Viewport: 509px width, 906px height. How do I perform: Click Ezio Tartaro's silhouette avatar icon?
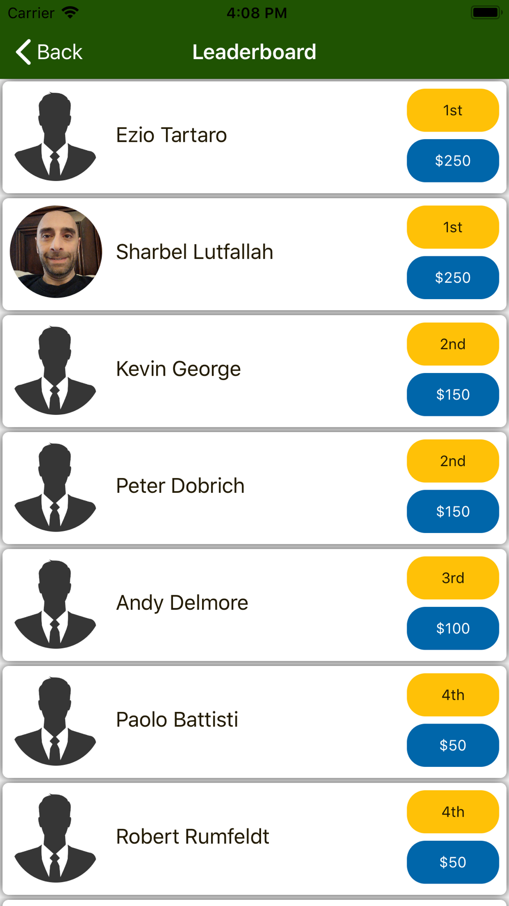(55, 137)
